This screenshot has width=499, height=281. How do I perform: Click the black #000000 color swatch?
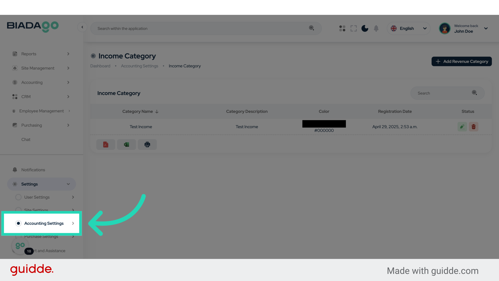(x=324, y=124)
